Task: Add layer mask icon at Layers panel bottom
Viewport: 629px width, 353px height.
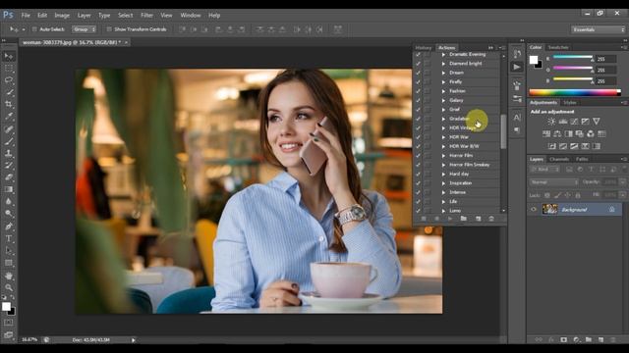Action: (564, 340)
